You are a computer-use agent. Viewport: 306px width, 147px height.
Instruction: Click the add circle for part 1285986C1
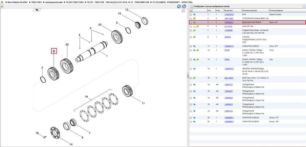pyautogui.click(x=191, y=122)
